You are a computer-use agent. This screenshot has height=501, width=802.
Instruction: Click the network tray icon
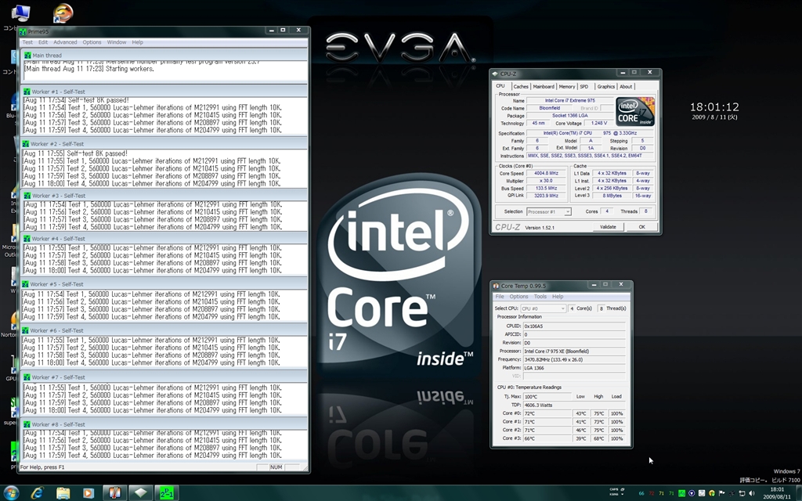(x=742, y=493)
